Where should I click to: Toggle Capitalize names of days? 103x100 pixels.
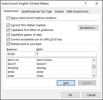pos(8,35)
